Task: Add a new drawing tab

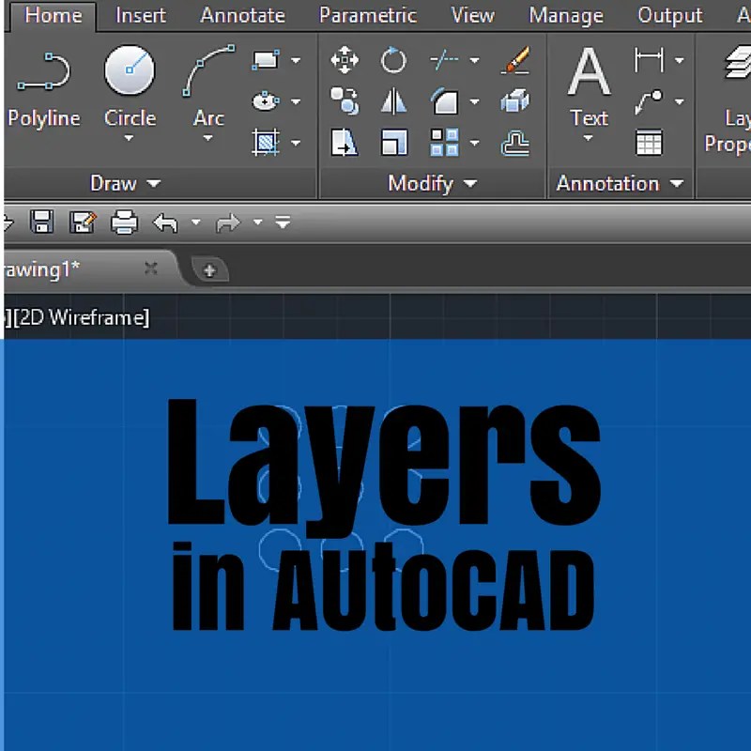Action: pyautogui.click(x=209, y=270)
